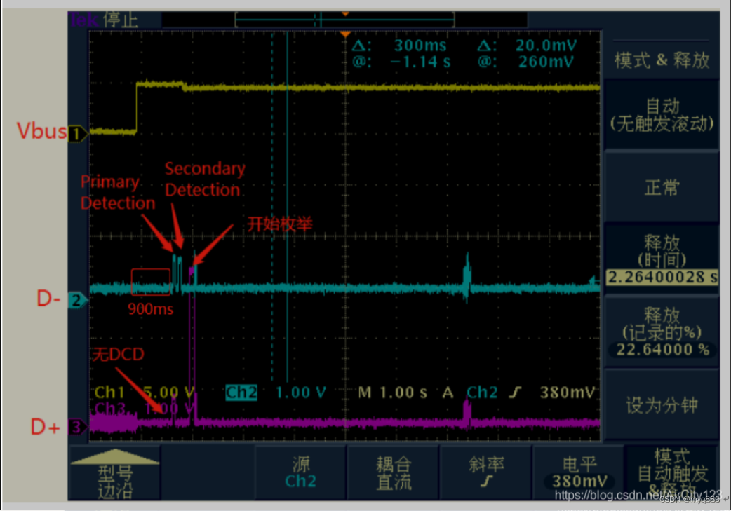Select the Ch1 Vbus channel marker
This screenshot has height=511, width=731.
pos(79,132)
